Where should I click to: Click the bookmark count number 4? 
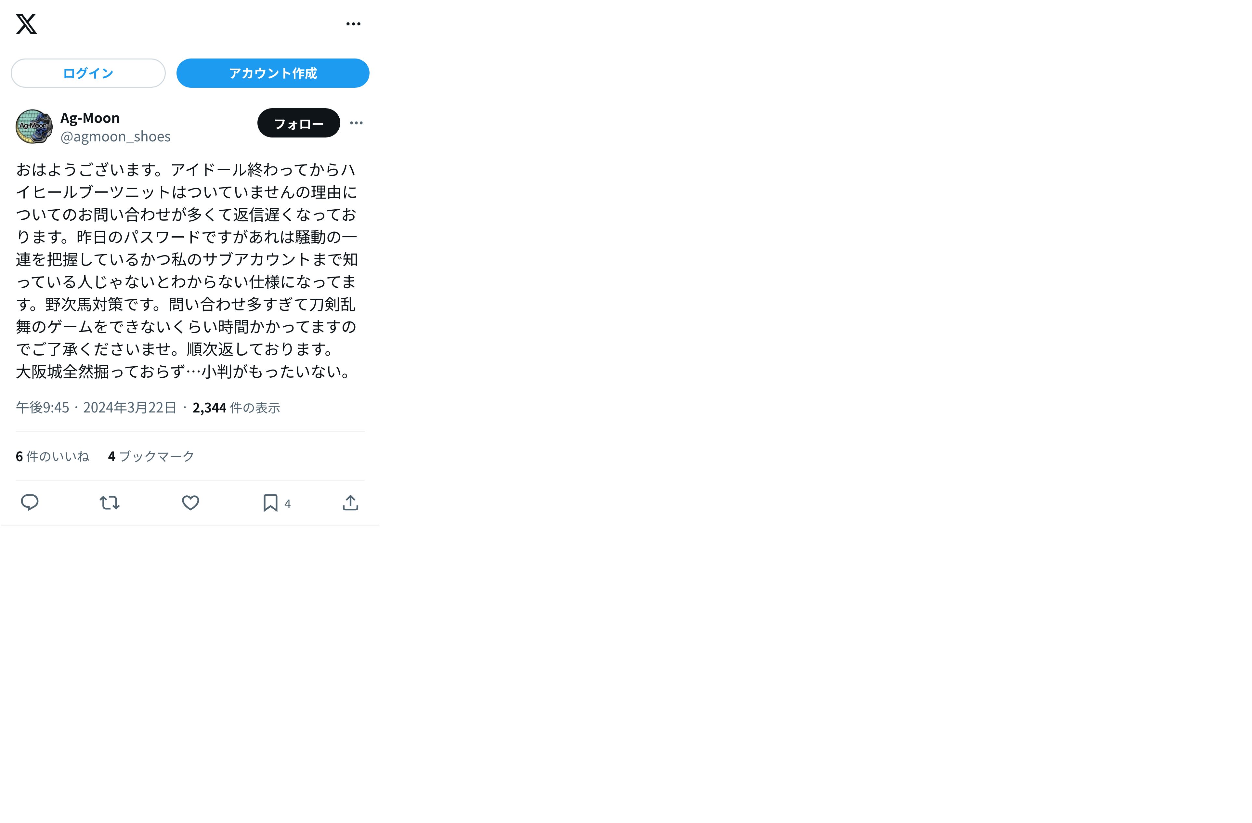[288, 504]
